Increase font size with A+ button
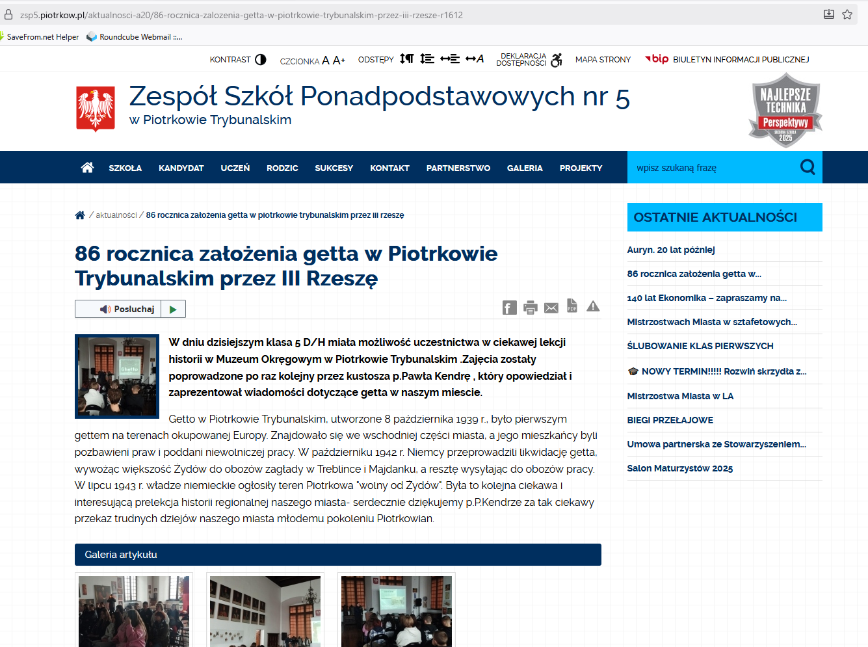The height and width of the screenshot is (647, 868). tap(339, 60)
